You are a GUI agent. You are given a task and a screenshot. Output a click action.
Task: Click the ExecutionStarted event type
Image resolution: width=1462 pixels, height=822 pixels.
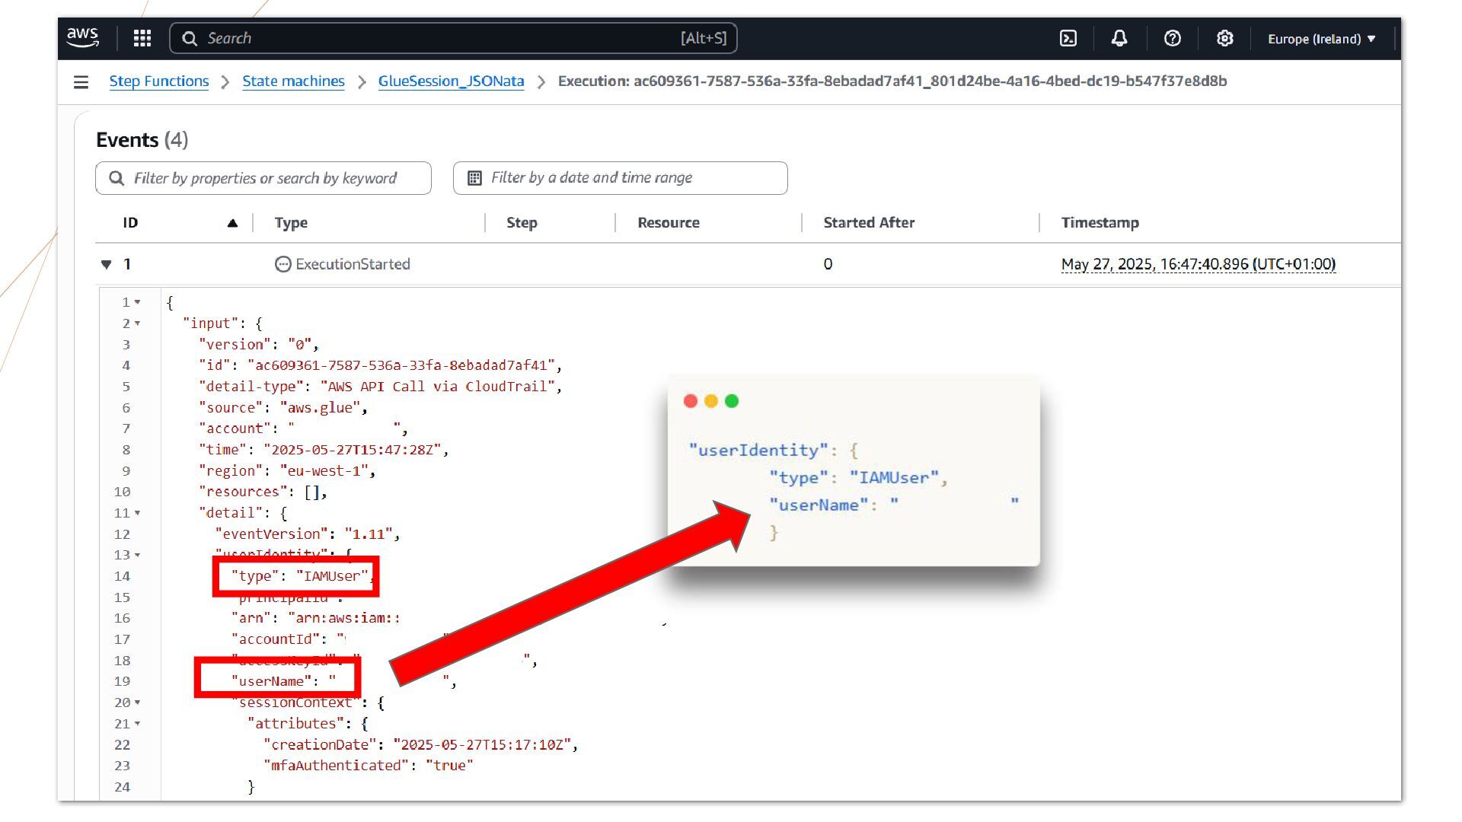(353, 264)
